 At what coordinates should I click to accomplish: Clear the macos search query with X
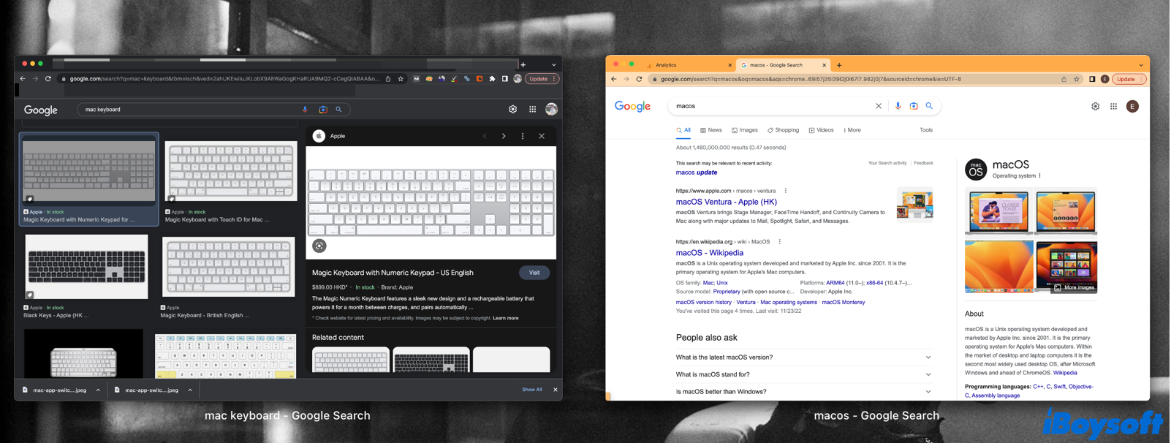click(879, 106)
